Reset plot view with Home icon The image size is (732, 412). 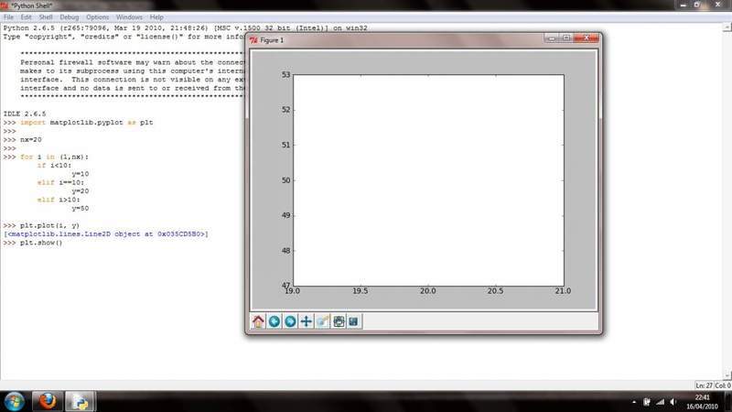coord(258,321)
